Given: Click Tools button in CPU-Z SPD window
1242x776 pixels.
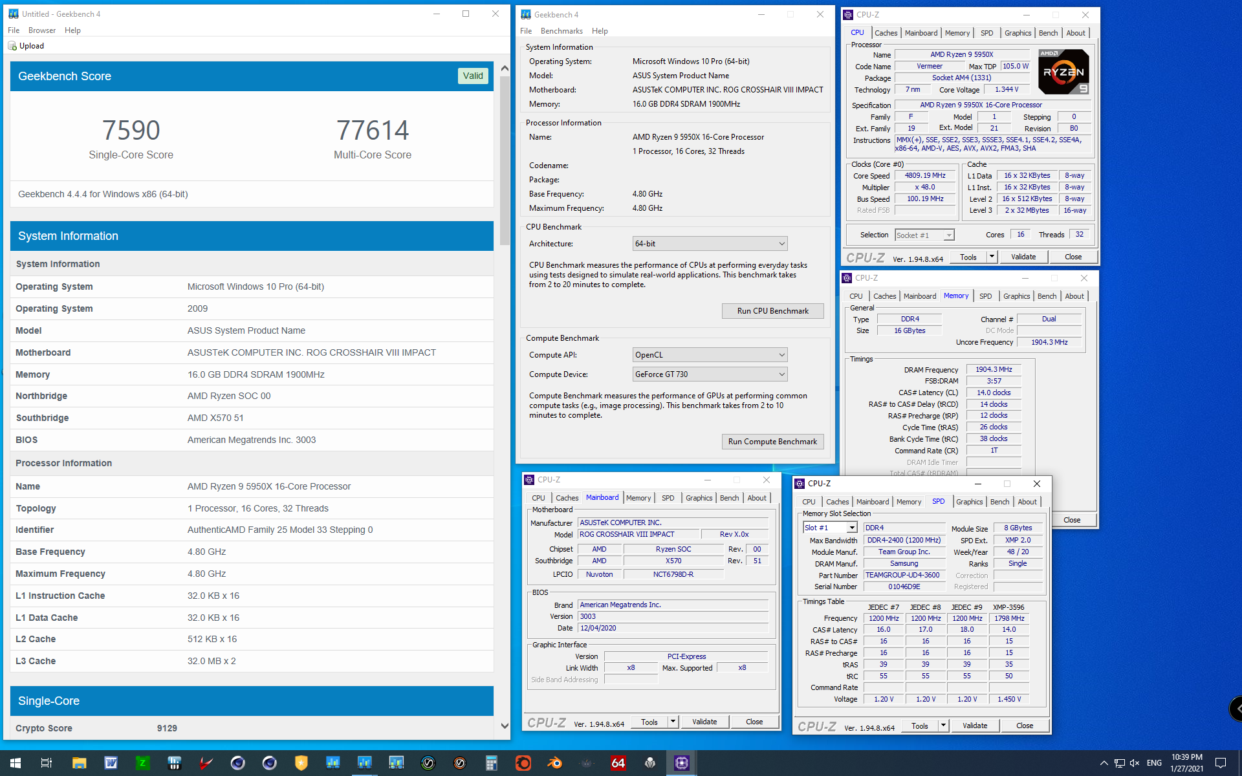Looking at the screenshot, I should pyautogui.click(x=920, y=726).
